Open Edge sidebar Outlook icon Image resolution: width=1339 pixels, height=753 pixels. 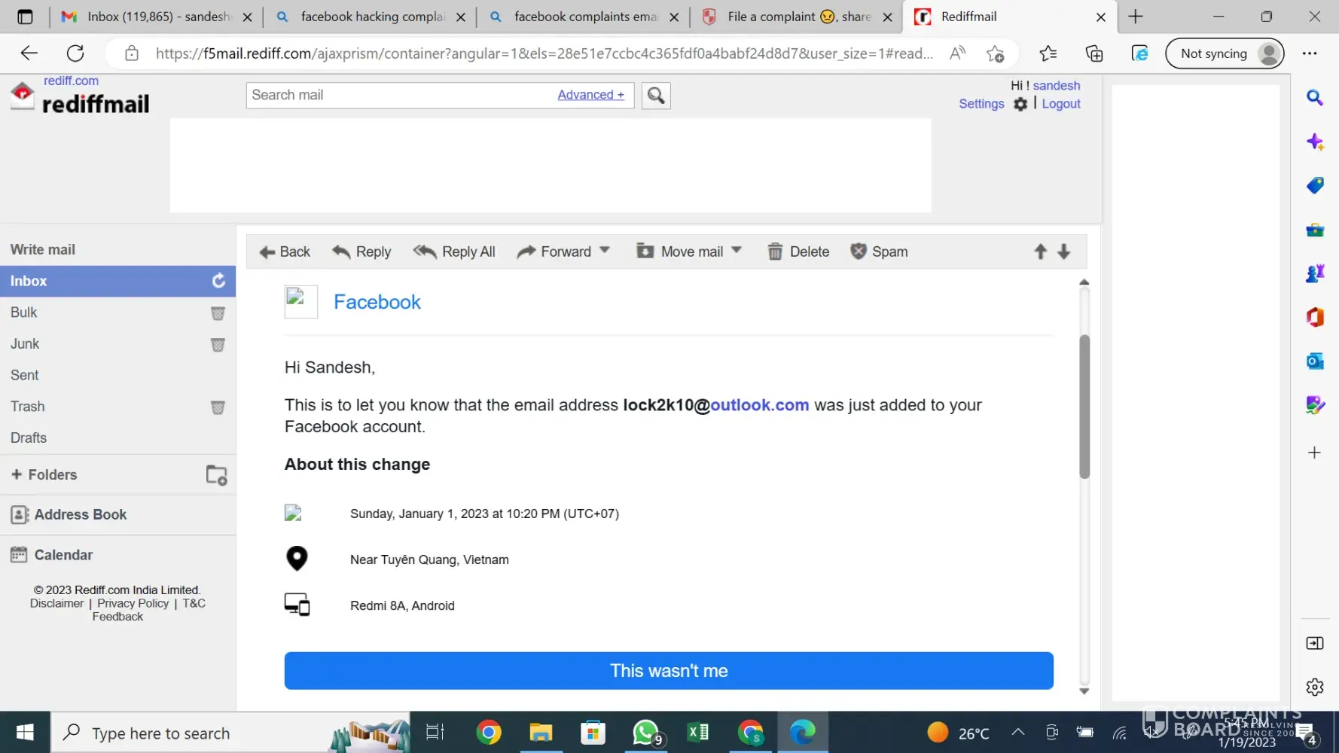(x=1315, y=361)
